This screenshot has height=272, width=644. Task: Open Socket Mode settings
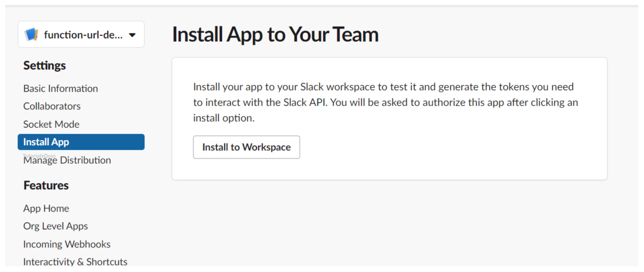click(x=51, y=124)
